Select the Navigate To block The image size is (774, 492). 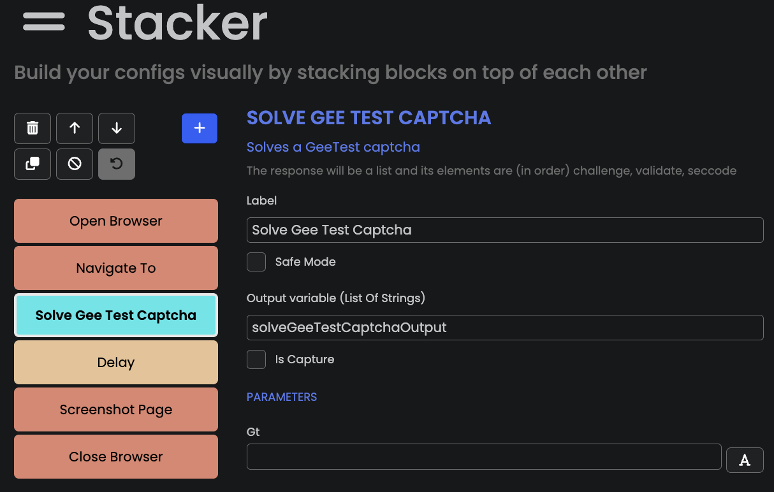(x=116, y=268)
